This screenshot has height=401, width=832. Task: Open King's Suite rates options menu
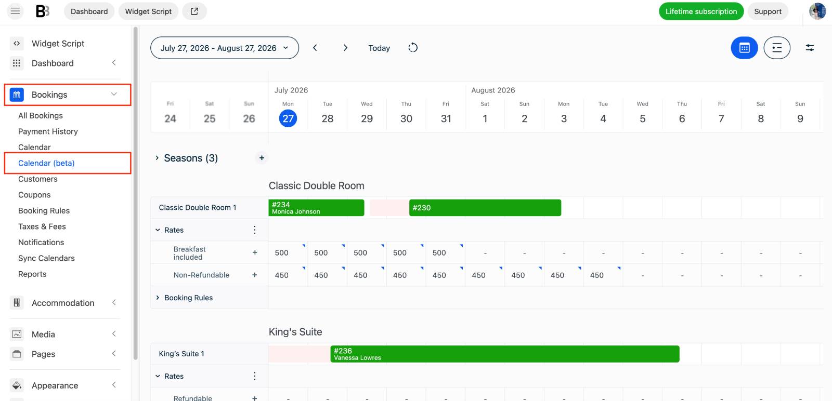254,376
